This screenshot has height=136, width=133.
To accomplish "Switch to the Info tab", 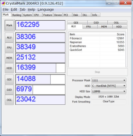I will click(96, 15).
